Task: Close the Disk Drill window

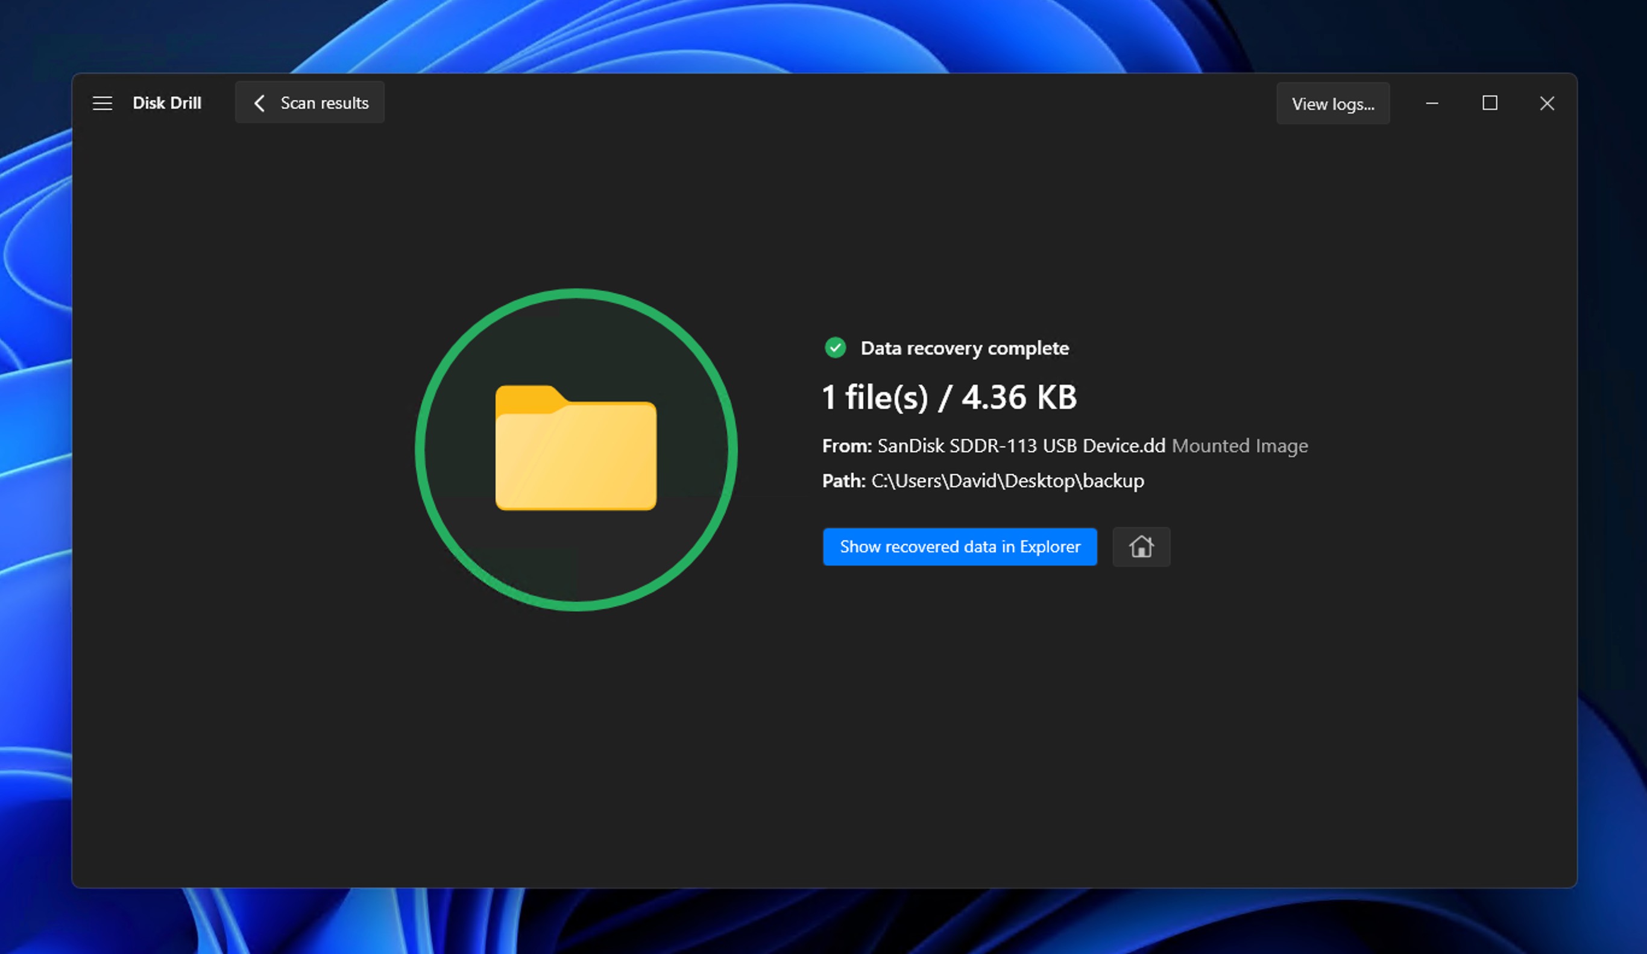Action: coord(1547,103)
